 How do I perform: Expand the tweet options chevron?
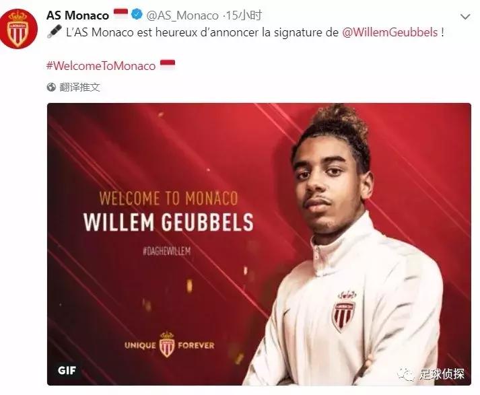point(465,17)
